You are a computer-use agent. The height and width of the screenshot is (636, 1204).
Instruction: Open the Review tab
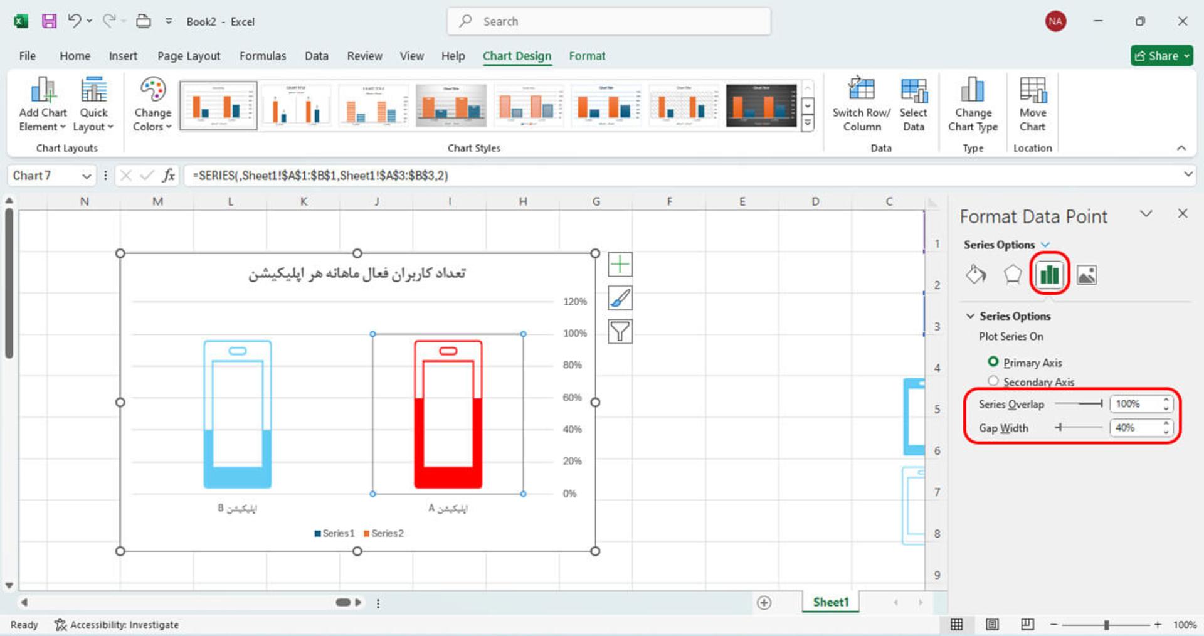pos(364,56)
